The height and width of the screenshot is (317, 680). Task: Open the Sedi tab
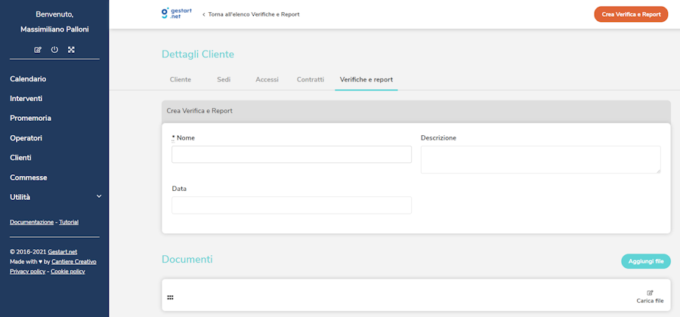pyautogui.click(x=224, y=79)
